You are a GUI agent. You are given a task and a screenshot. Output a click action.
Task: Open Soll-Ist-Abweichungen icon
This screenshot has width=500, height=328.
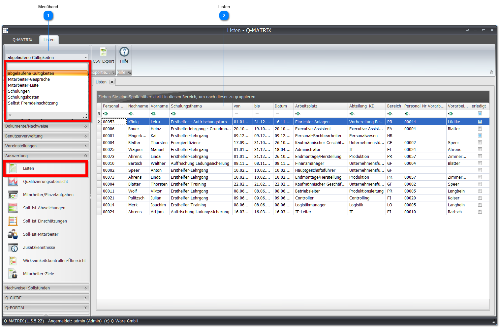tap(13, 208)
